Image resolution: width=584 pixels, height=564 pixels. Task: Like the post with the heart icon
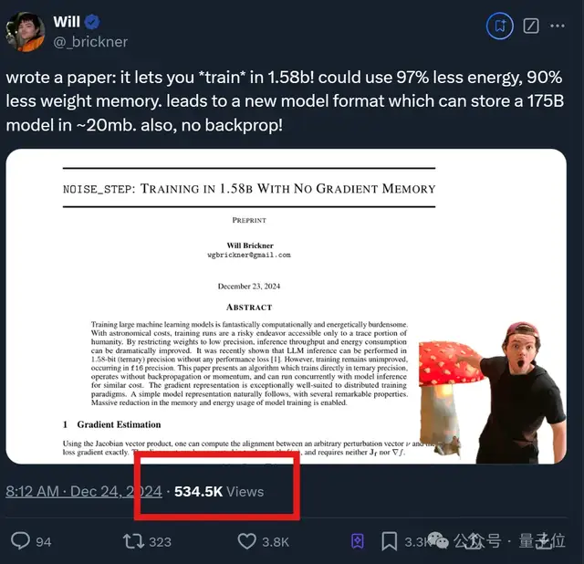(x=247, y=541)
